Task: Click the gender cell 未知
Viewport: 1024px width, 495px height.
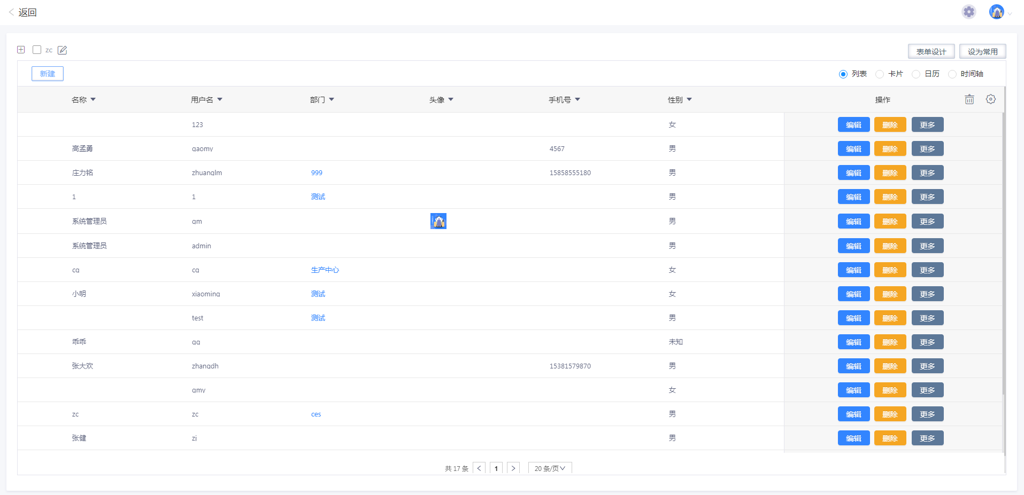Action: 676,342
